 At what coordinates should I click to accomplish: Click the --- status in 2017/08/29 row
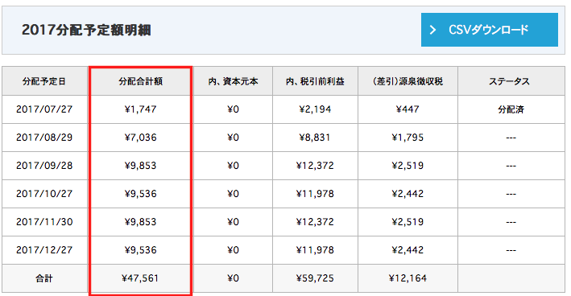click(x=511, y=138)
